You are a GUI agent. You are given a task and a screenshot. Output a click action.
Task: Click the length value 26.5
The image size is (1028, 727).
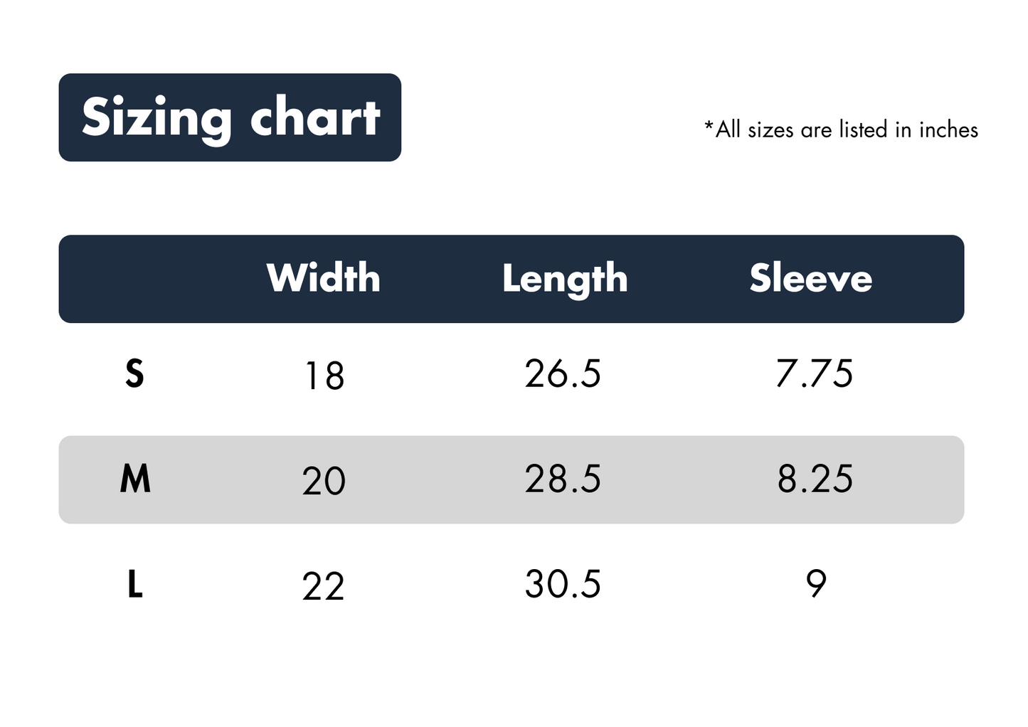(x=563, y=373)
